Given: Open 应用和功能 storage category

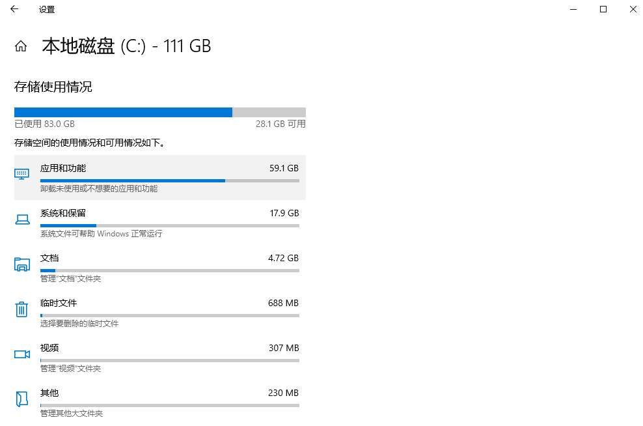Looking at the screenshot, I should coord(63,168).
